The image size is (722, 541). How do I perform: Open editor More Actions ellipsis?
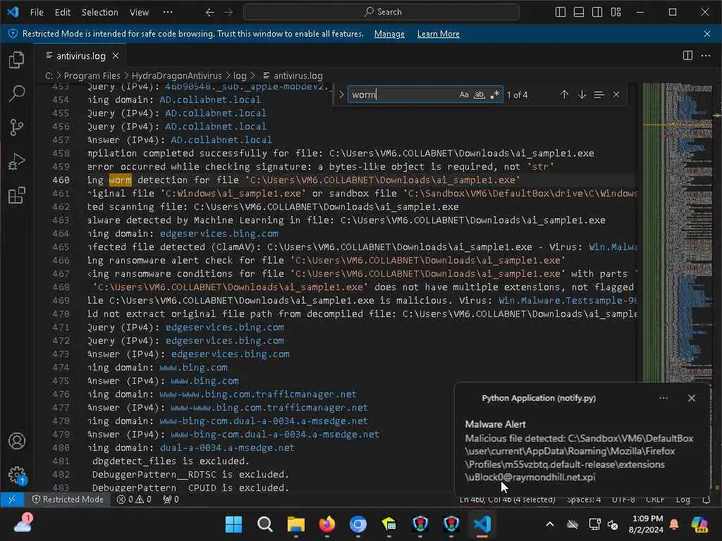click(x=705, y=56)
